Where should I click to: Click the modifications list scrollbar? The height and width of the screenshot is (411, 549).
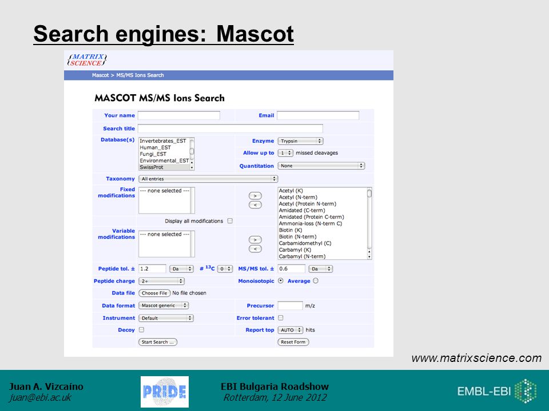(369, 224)
